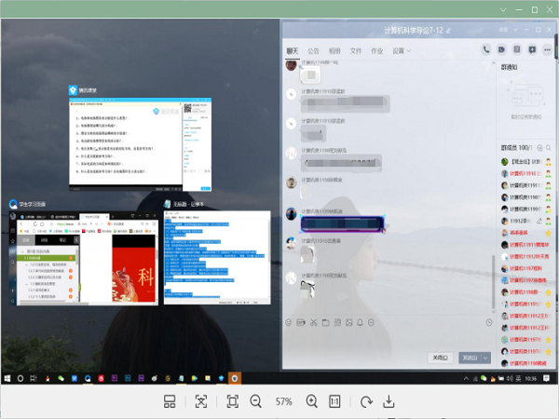The height and width of the screenshot is (419, 559).
Task: Open the 文件 tab in group chat
Action: point(355,50)
